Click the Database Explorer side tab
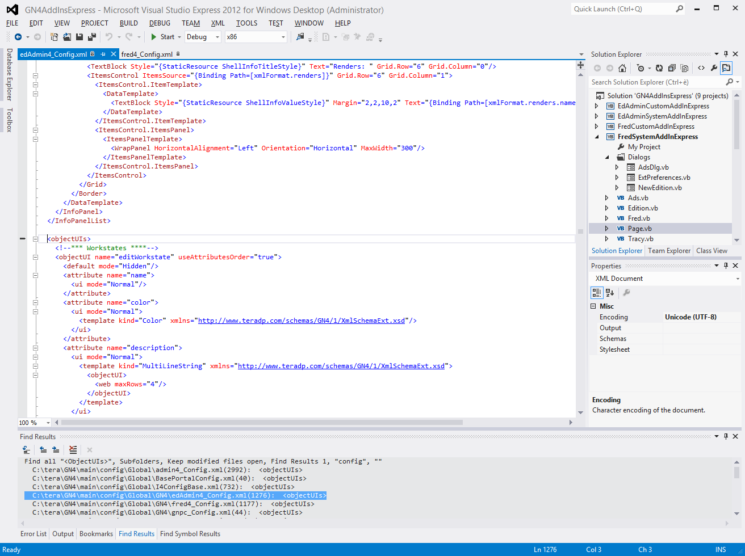 tap(9, 74)
